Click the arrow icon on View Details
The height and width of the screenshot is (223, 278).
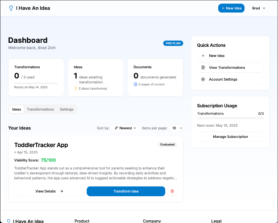(62, 191)
